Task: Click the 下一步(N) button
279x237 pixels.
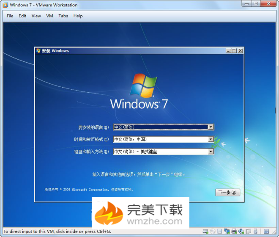Action: click(227, 193)
